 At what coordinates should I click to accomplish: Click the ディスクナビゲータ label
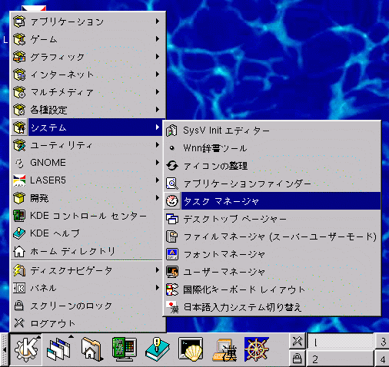pyautogui.click(x=71, y=270)
